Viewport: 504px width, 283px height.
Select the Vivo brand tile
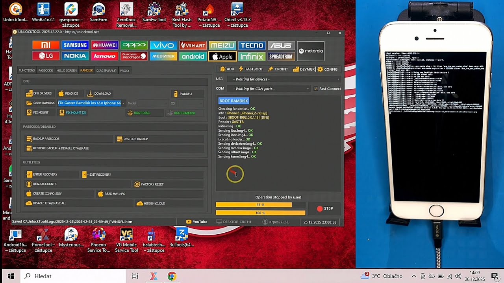(x=163, y=45)
